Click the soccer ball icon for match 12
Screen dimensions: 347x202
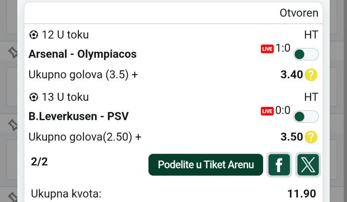pyautogui.click(x=34, y=35)
